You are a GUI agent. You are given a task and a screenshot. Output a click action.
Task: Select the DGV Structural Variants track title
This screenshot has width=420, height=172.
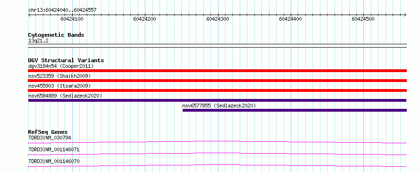pos(66,60)
